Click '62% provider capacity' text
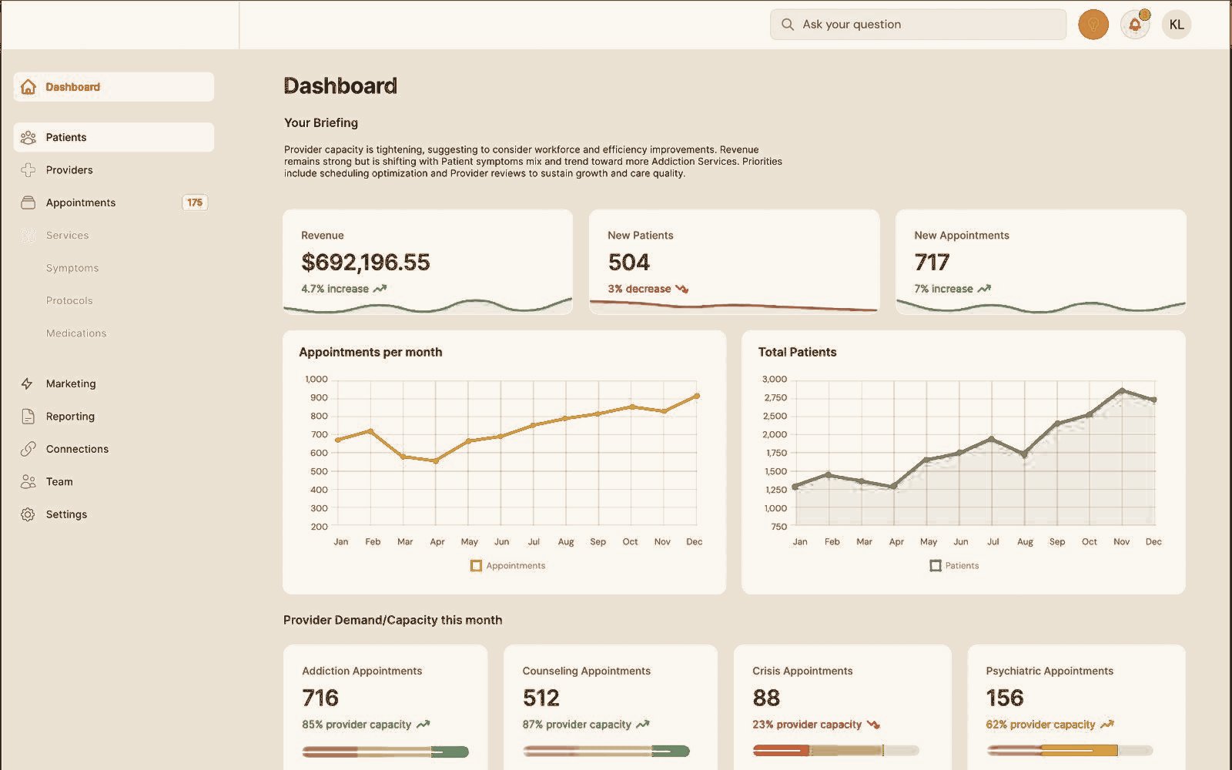The image size is (1232, 770). [x=1040, y=725]
